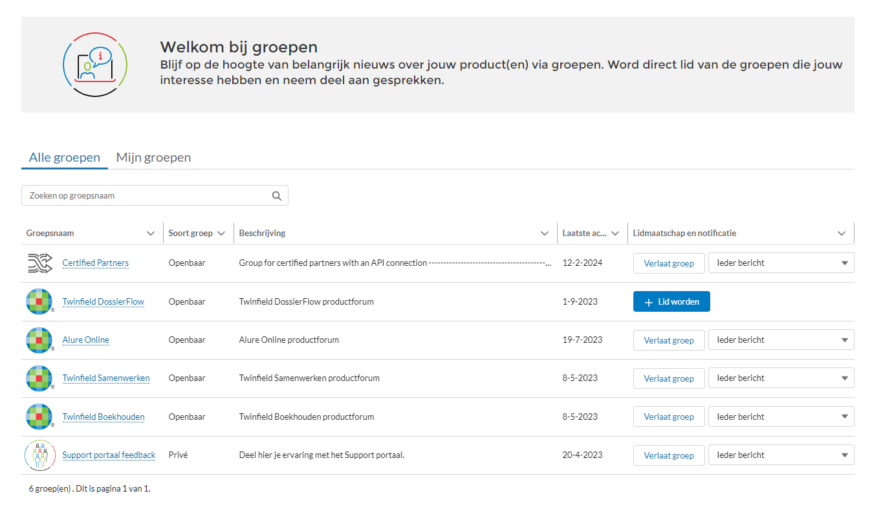Click the Support portaal feedback group icon

(39, 455)
